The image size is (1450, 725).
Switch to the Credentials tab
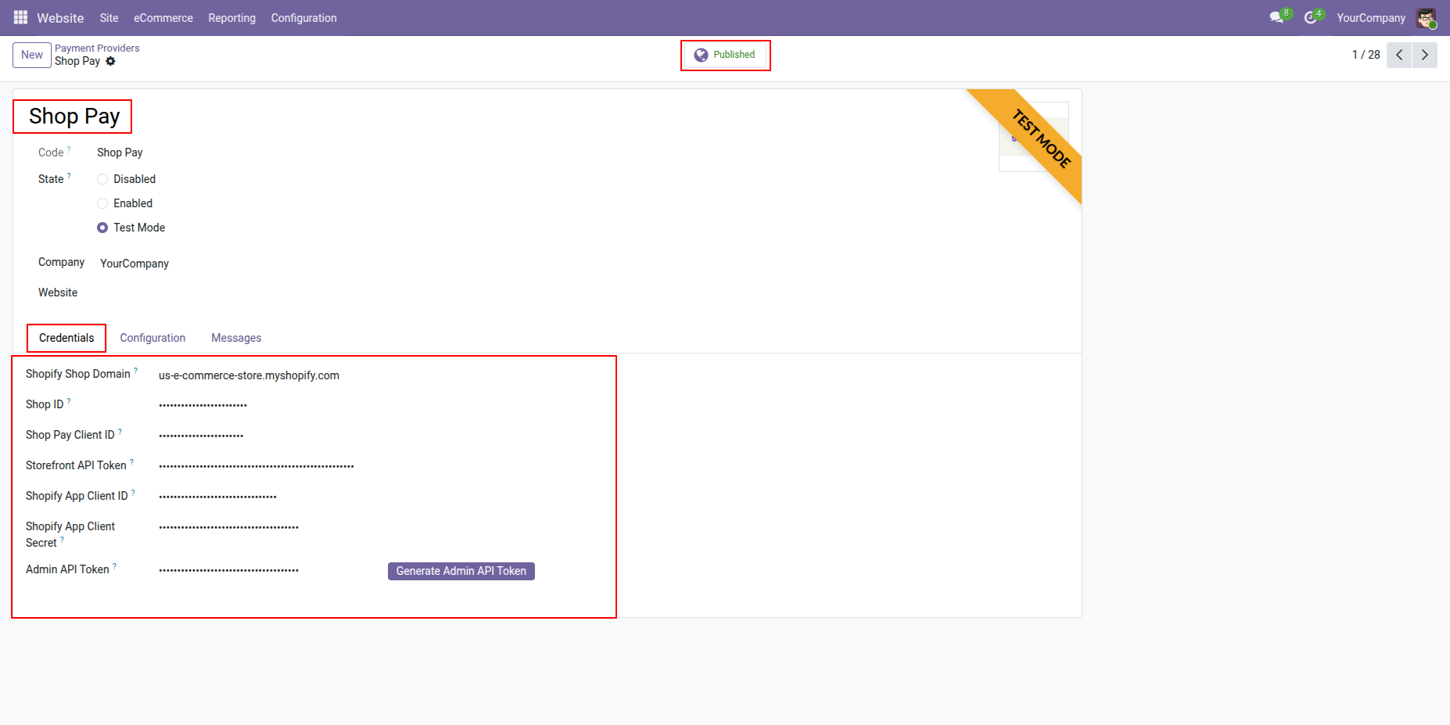tap(66, 338)
